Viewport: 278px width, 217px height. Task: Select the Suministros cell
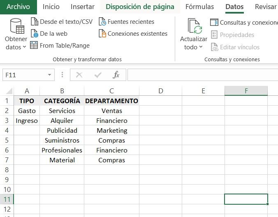coord(62,140)
